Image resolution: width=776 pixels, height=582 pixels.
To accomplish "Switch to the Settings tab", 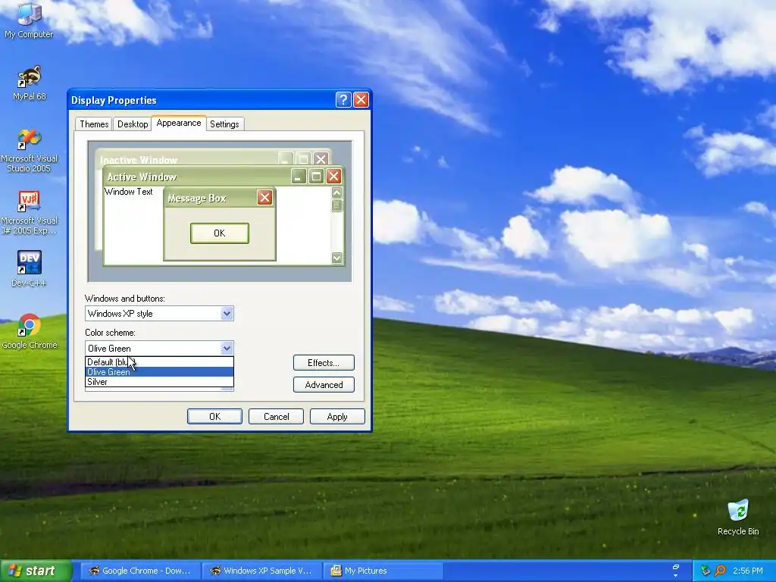I will coord(224,124).
